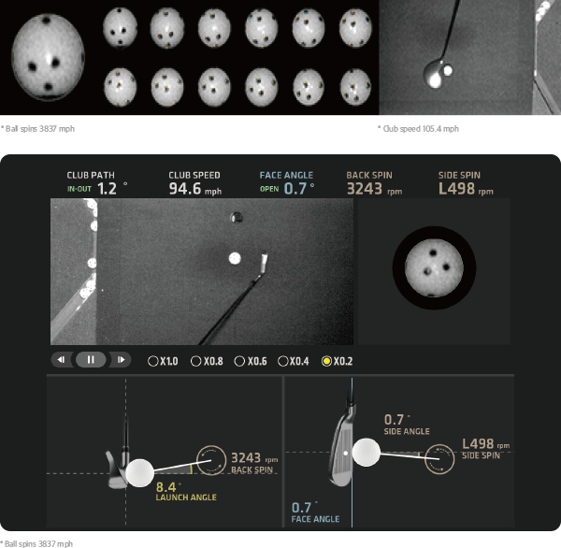The image size is (561, 548).
Task: Click the large ball image in top strip
Action: (x=48, y=57)
